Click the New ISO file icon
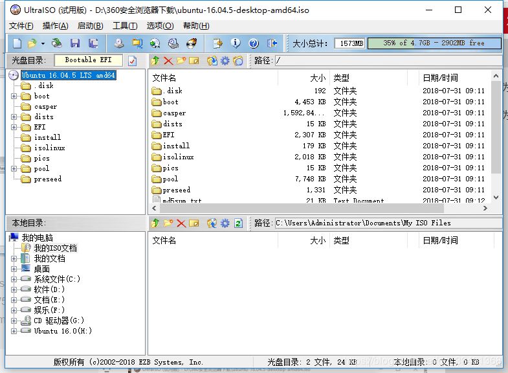 coord(17,43)
